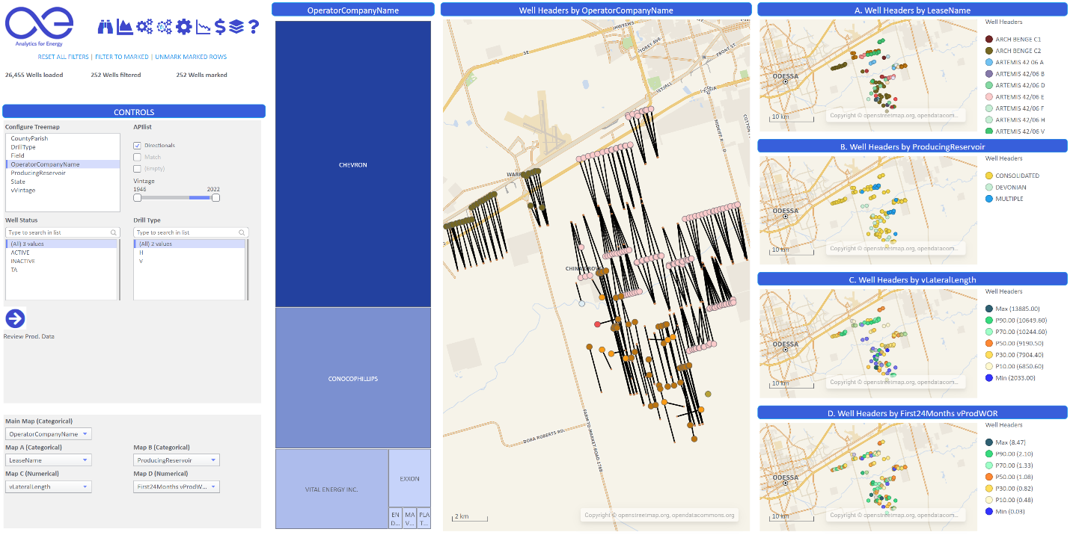Click the RESET ALL FILTERS link
Screen dimensions: 1070x535
[x=63, y=57]
